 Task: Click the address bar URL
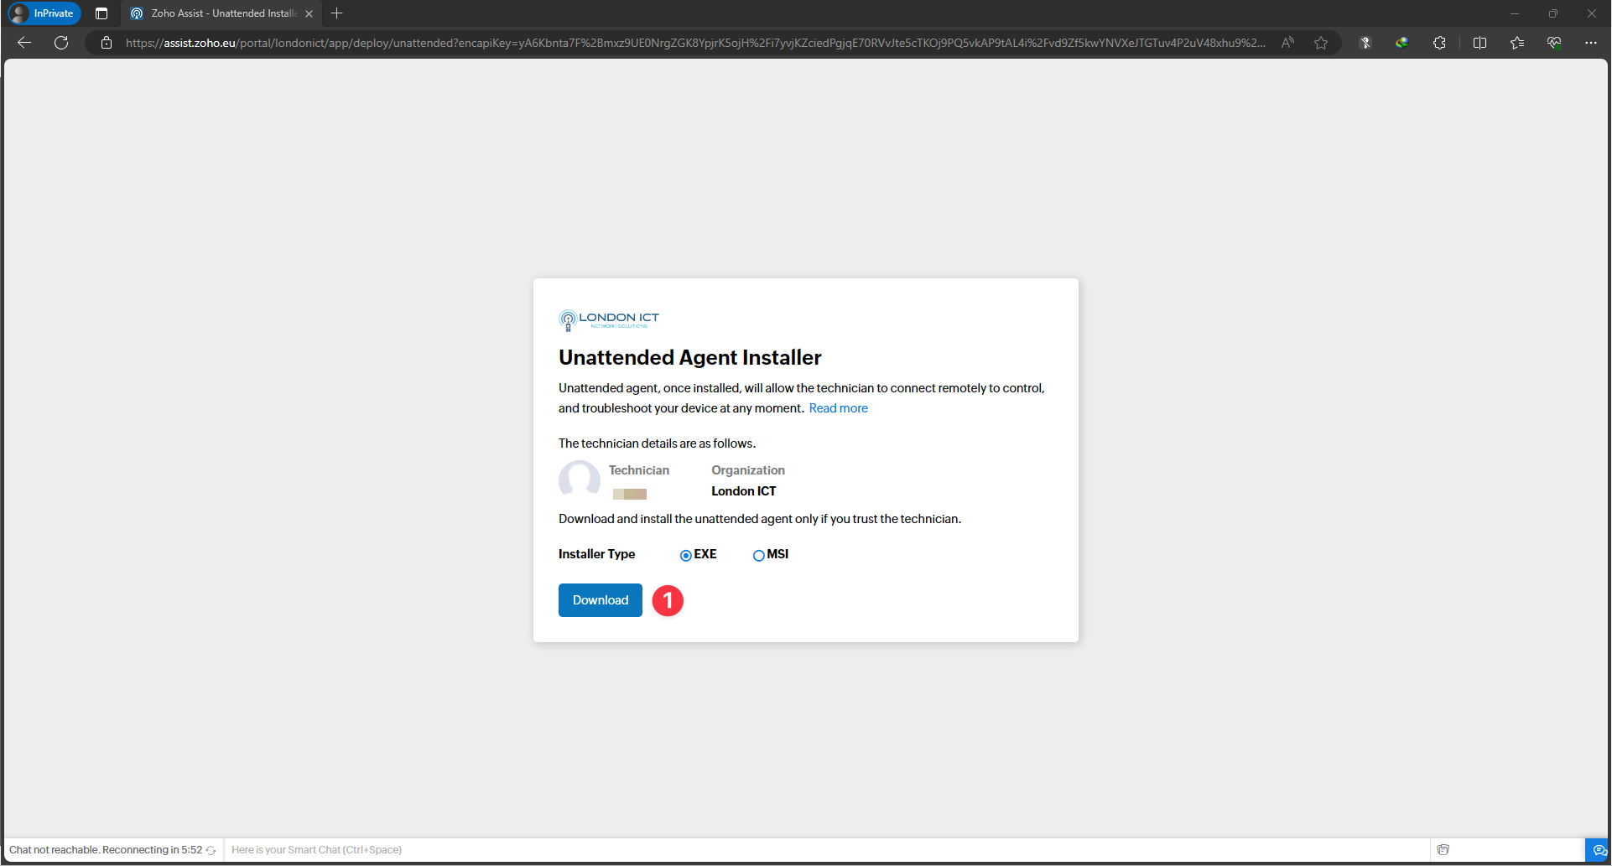tap(695, 43)
